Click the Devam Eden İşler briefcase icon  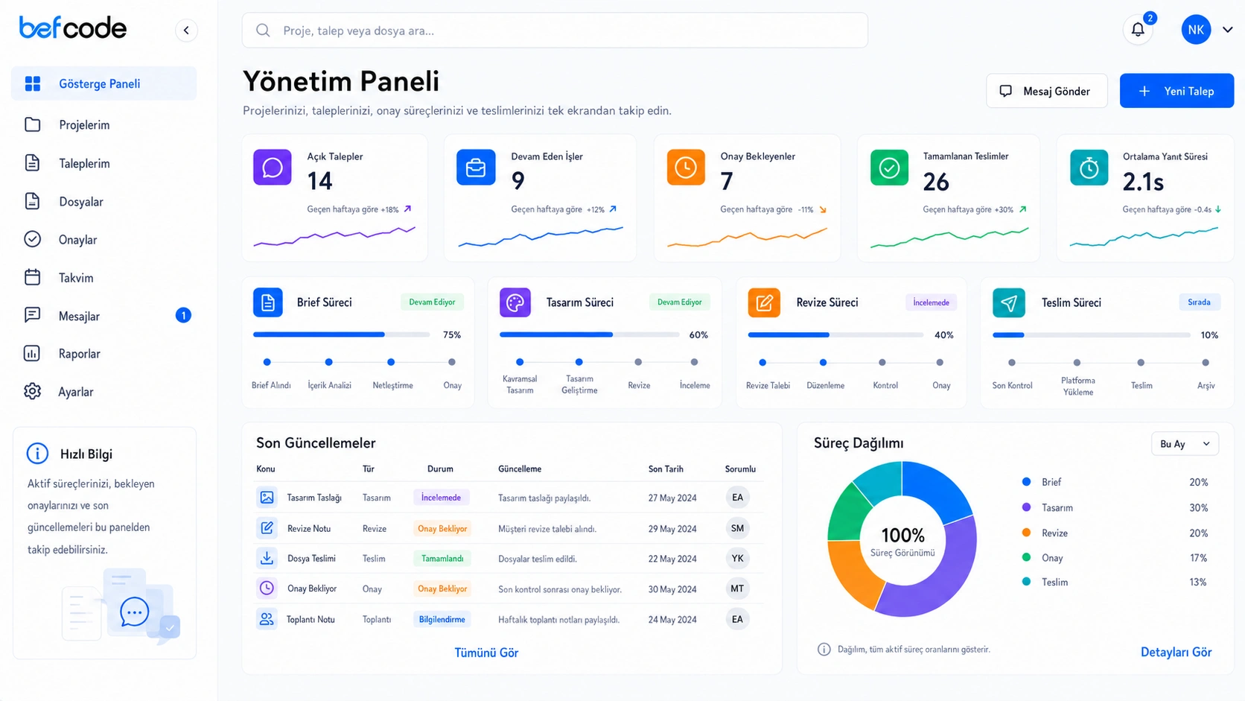click(476, 168)
